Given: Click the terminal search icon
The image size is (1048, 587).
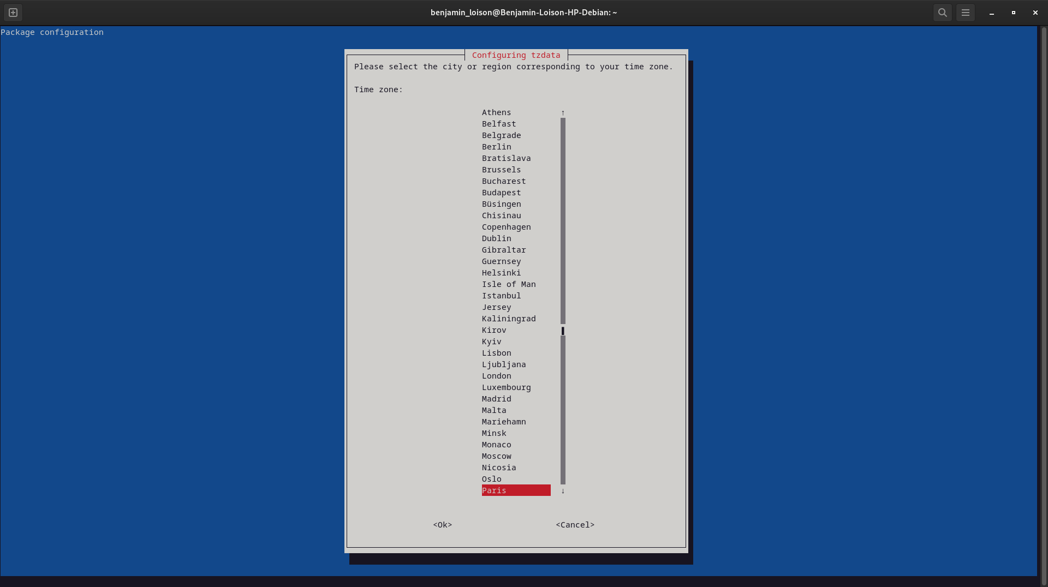Looking at the screenshot, I should pos(942,13).
